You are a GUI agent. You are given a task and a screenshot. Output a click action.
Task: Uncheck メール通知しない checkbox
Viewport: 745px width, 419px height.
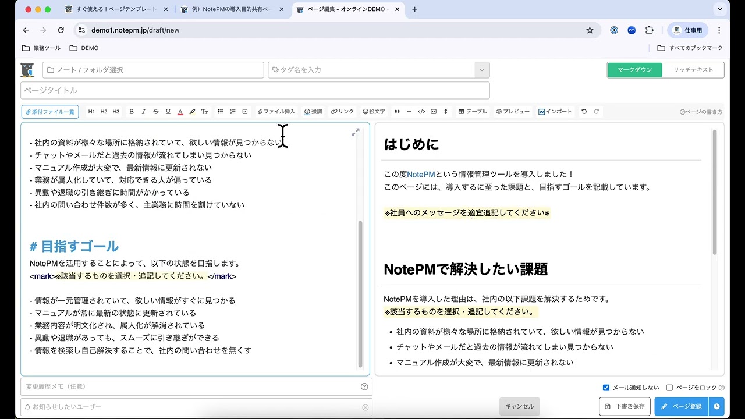pos(606,387)
